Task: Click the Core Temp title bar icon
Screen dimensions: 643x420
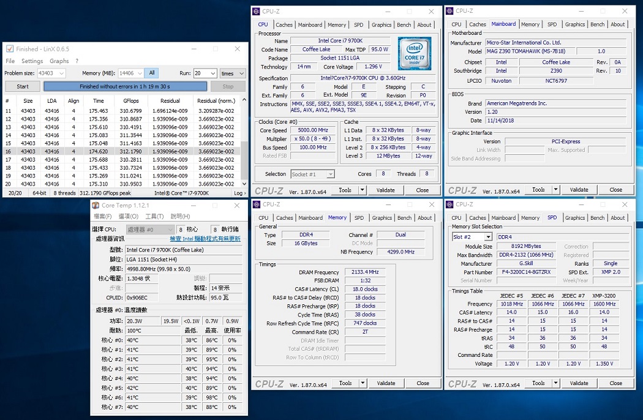Action: (x=96, y=205)
